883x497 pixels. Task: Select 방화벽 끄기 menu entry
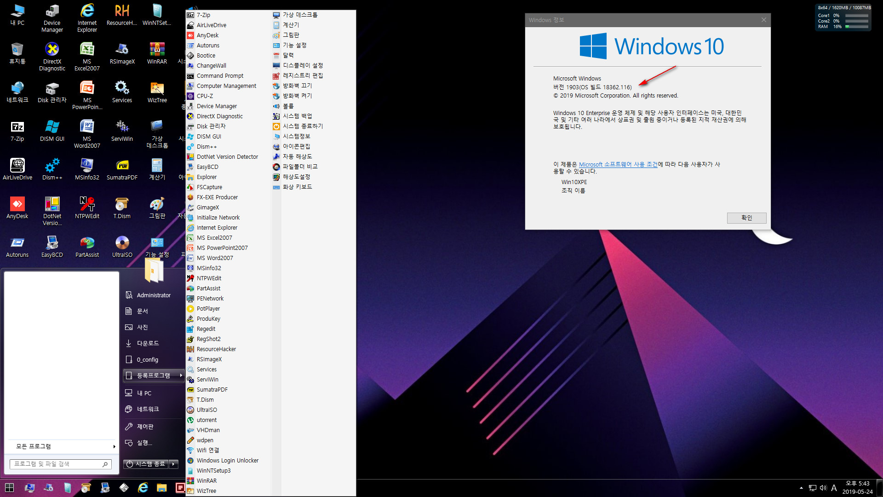click(x=314, y=86)
